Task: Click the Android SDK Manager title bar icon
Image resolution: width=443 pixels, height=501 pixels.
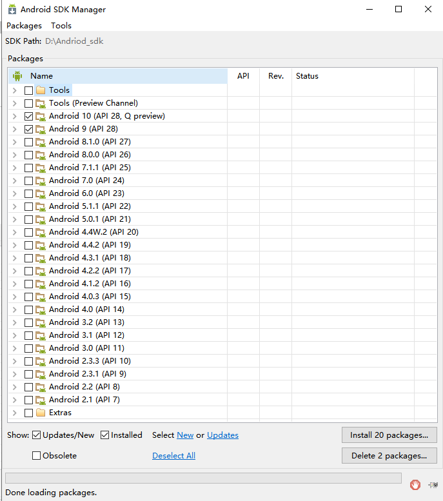Action: 12,9
